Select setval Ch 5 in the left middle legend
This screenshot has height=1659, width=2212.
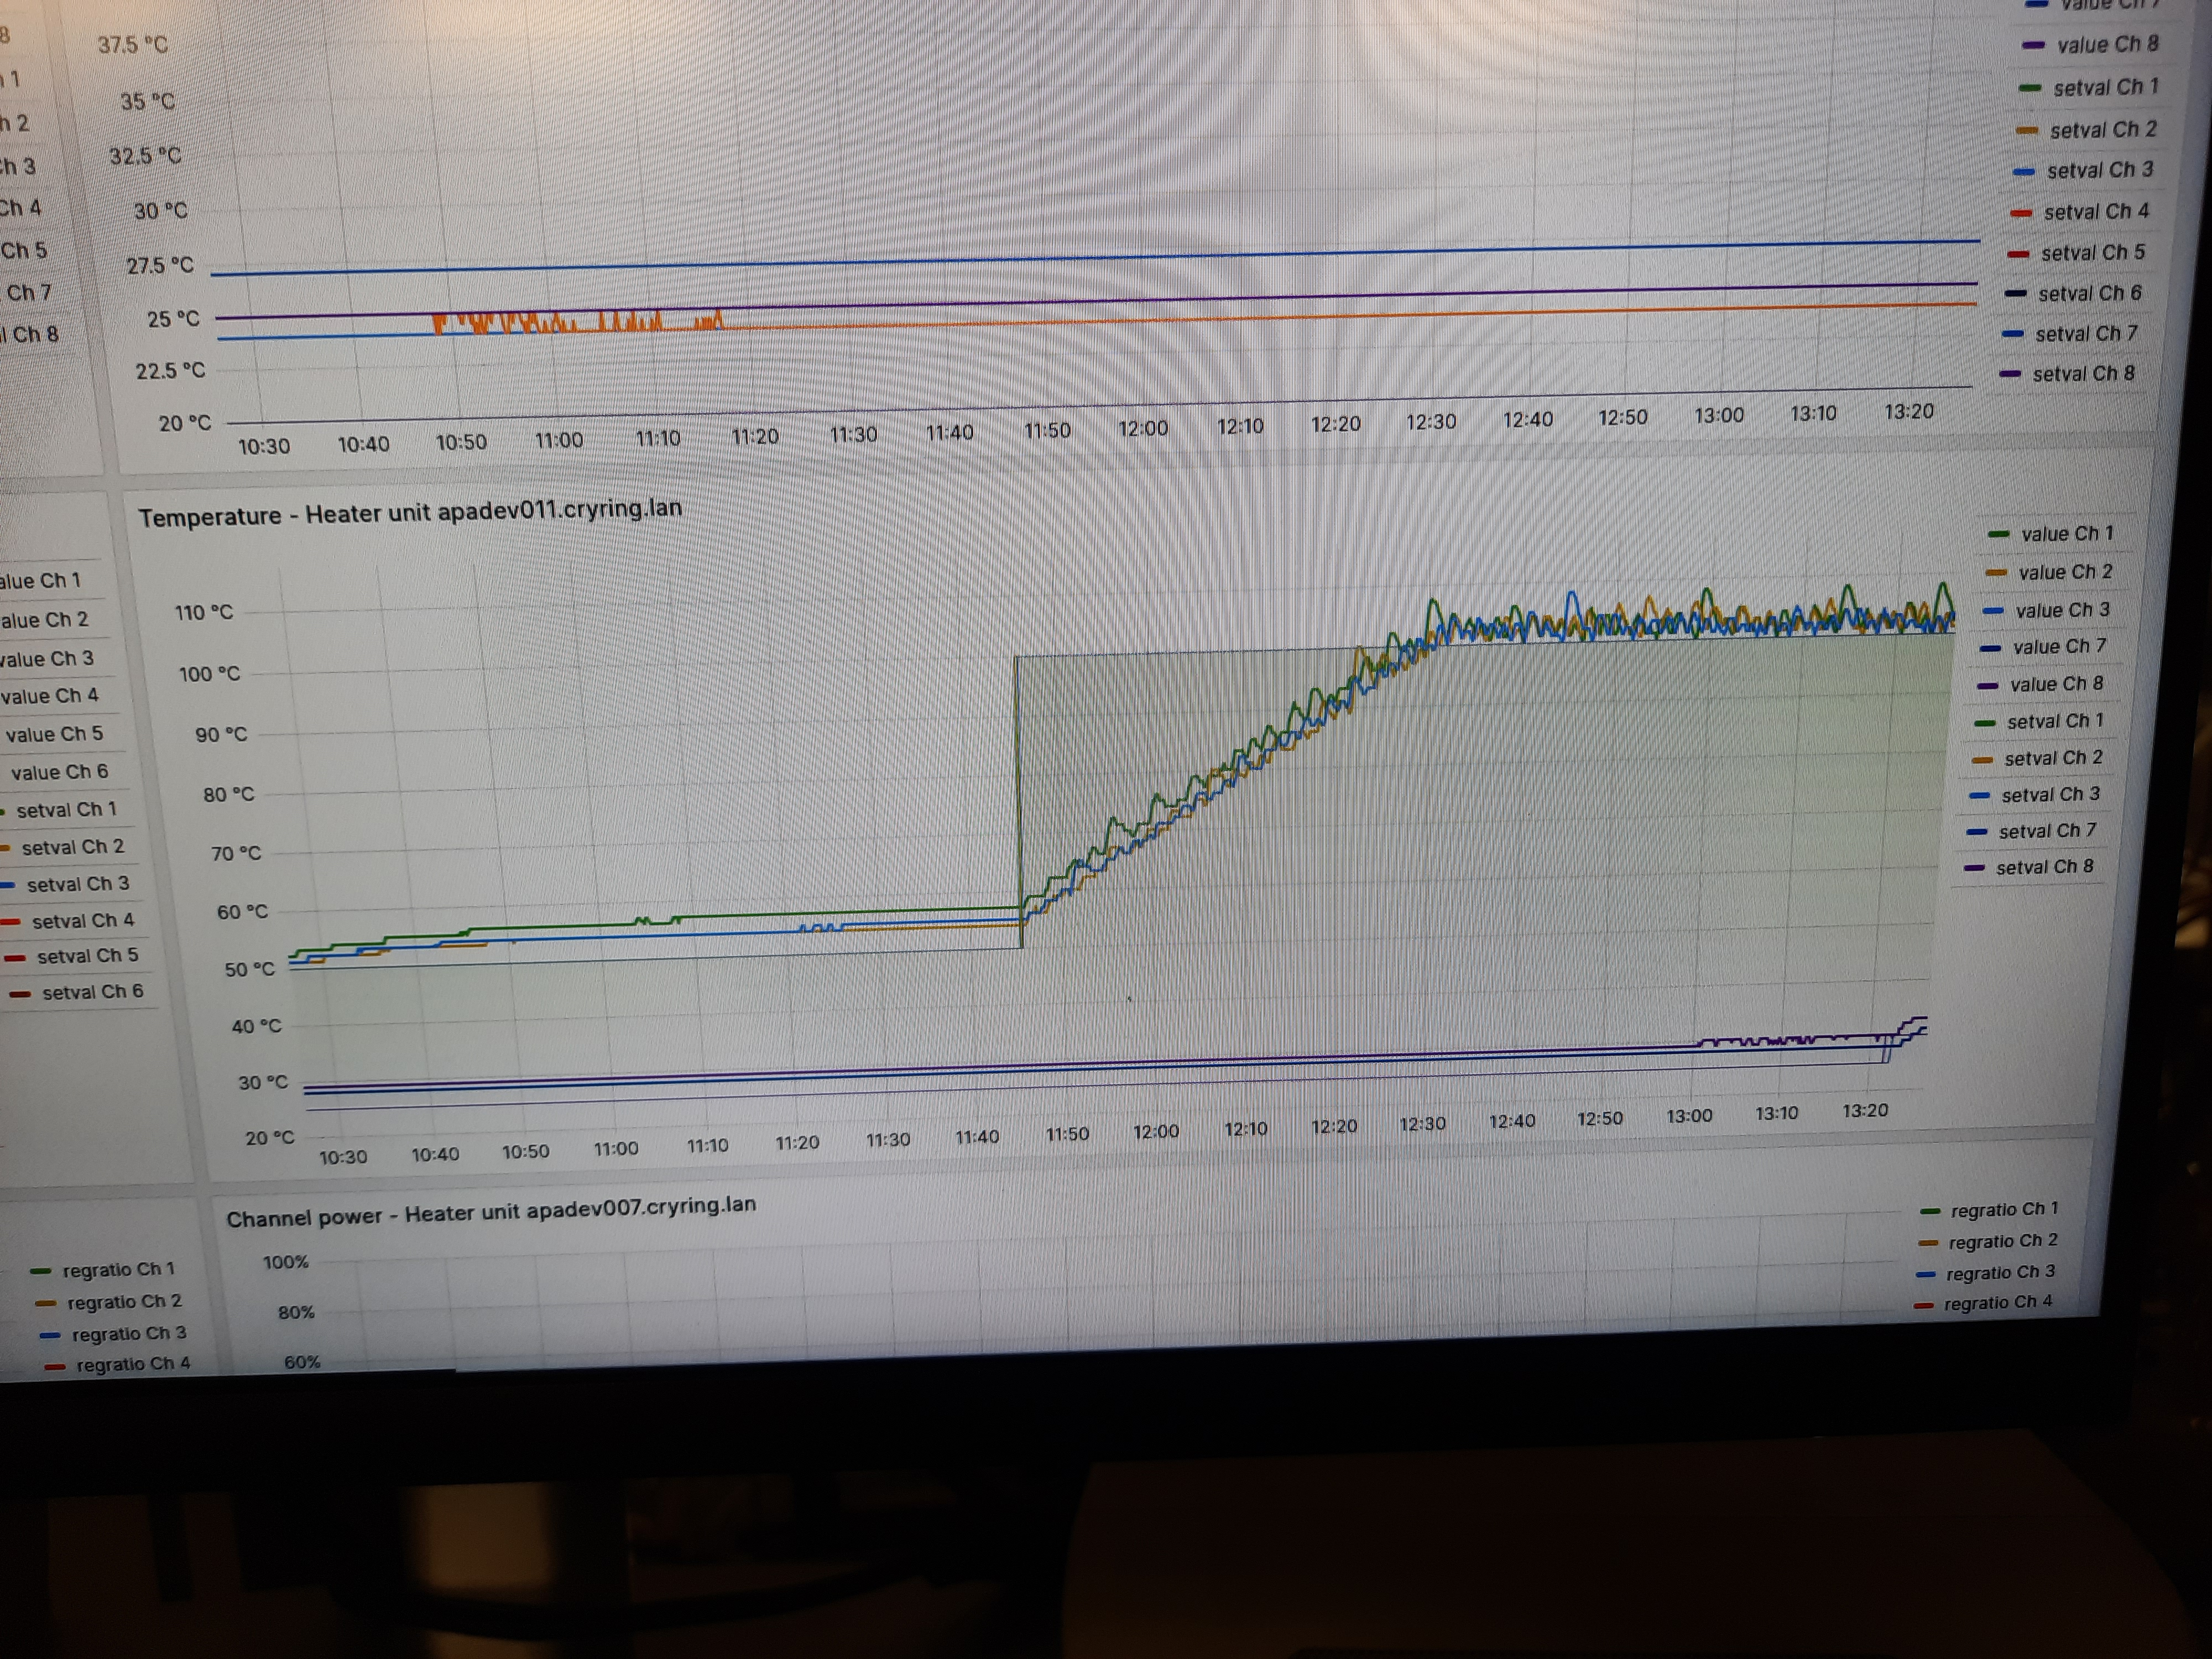click(87, 956)
